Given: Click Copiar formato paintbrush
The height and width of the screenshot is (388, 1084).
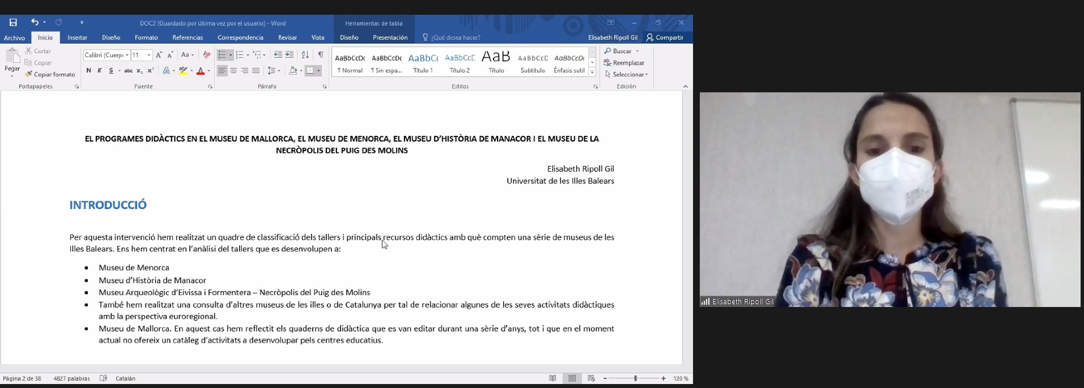Looking at the screenshot, I should [x=50, y=74].
